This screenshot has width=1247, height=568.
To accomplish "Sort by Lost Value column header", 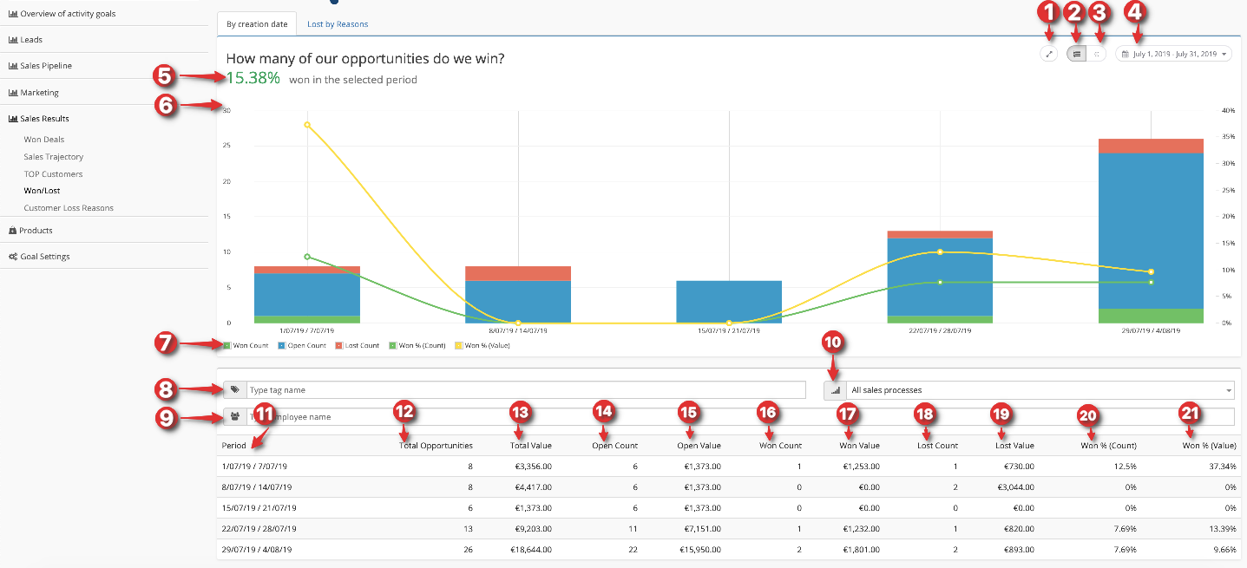I will [x=1014, y=446].
